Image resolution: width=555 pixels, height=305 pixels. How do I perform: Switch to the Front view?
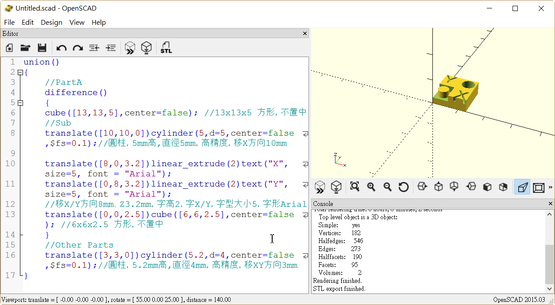[487, 187]
